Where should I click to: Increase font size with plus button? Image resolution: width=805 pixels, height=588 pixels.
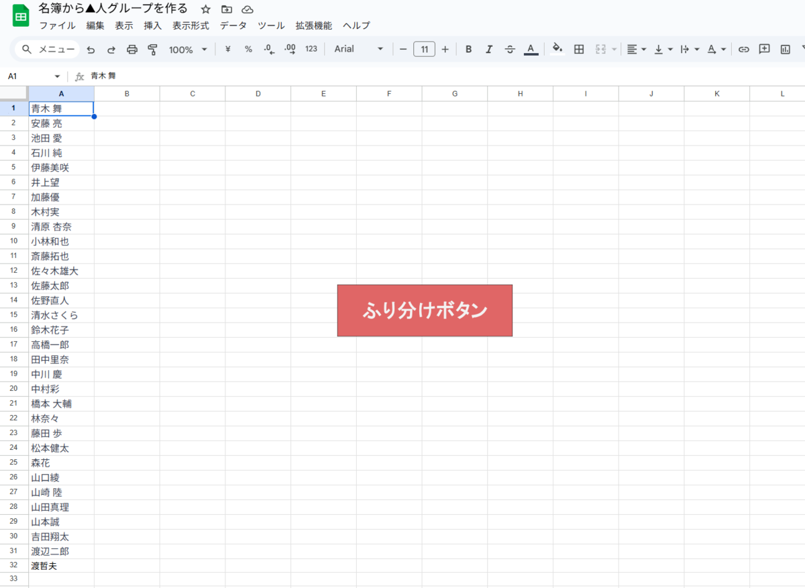(445, 49)
